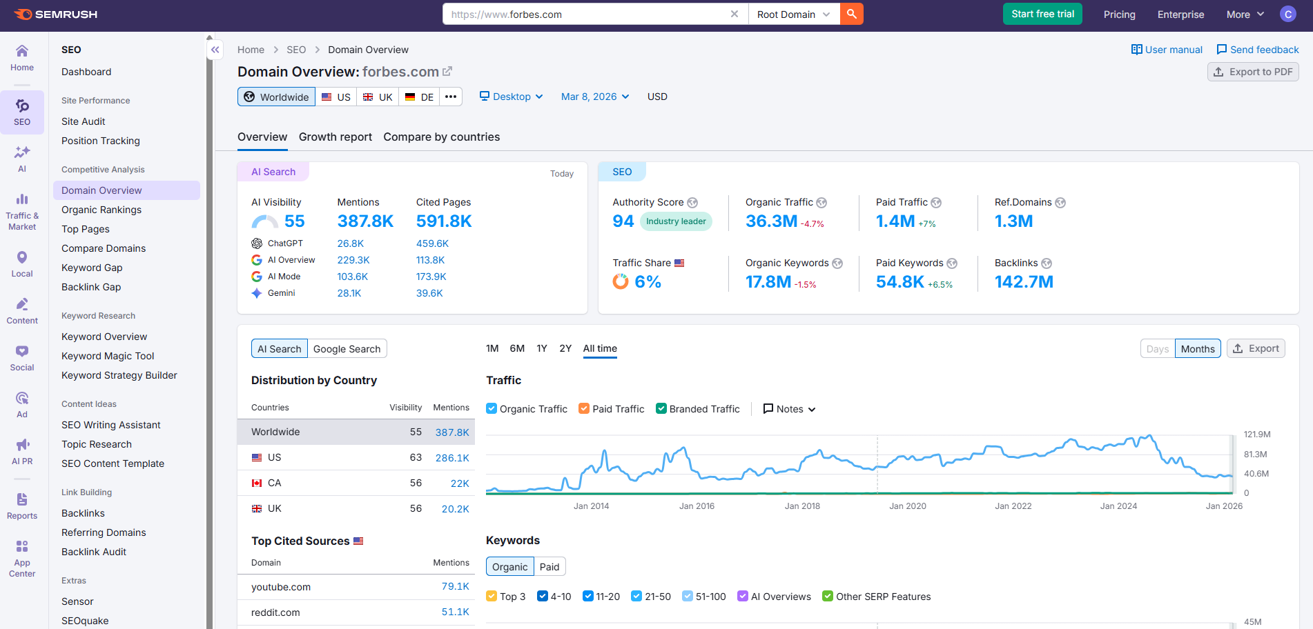Uncheck the 11-20 keyword position filter
Screen dimensions: 1313x629
coord(589,596)
